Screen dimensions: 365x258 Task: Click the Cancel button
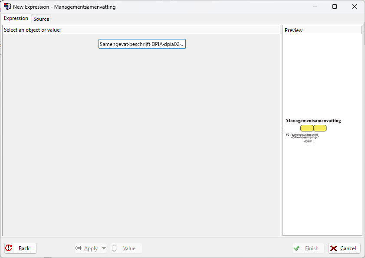344,248
